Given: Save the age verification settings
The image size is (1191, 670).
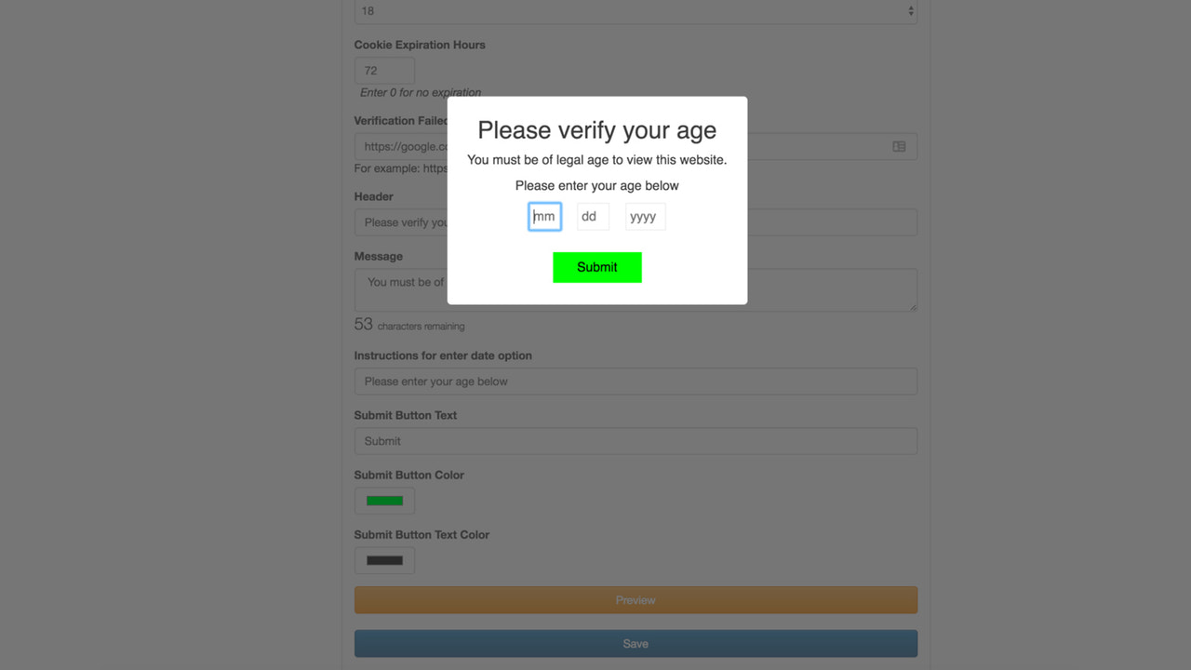Looking at the screenshot, I should [x=636, y=643].
